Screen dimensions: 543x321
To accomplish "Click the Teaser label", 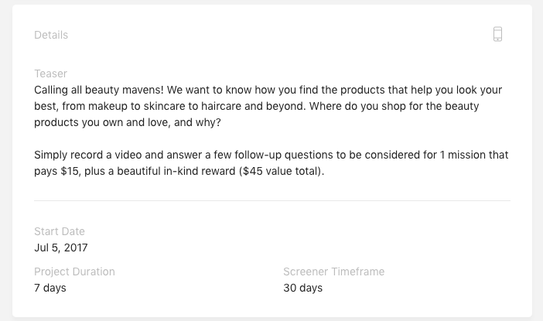I will click(x=50, y=73).
